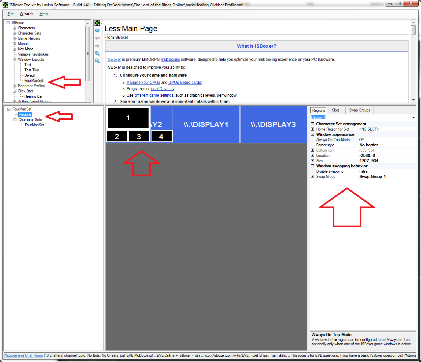Select the Default window layout
421x362 pixels.
(30, 75)
